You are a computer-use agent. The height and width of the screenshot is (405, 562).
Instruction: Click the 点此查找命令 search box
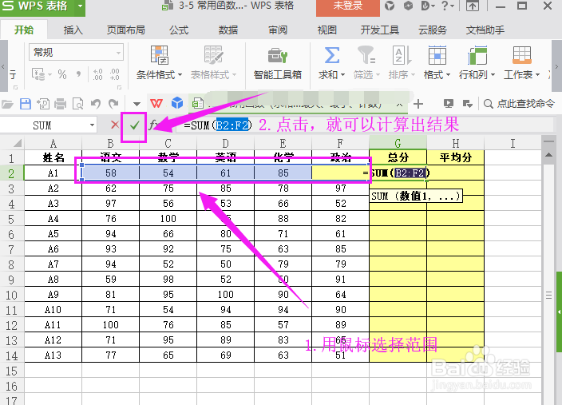click(x=520, y=104)
